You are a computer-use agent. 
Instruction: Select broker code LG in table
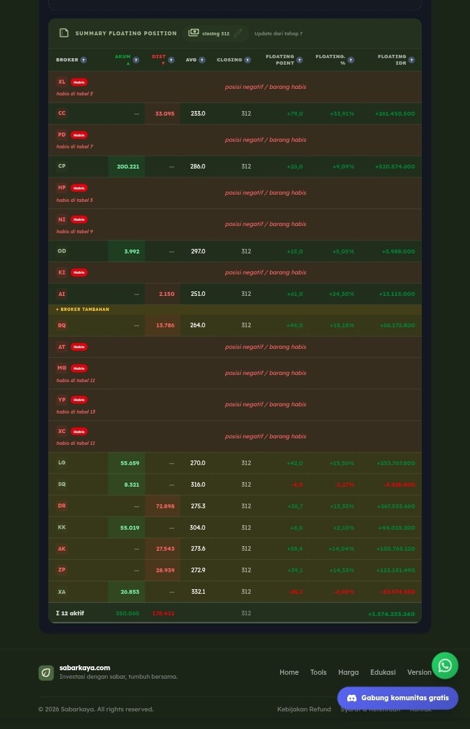coord(62,462)
